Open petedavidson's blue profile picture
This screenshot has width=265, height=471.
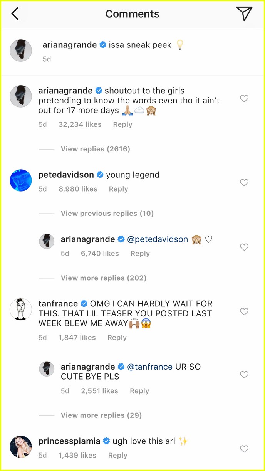coord(20,180)
